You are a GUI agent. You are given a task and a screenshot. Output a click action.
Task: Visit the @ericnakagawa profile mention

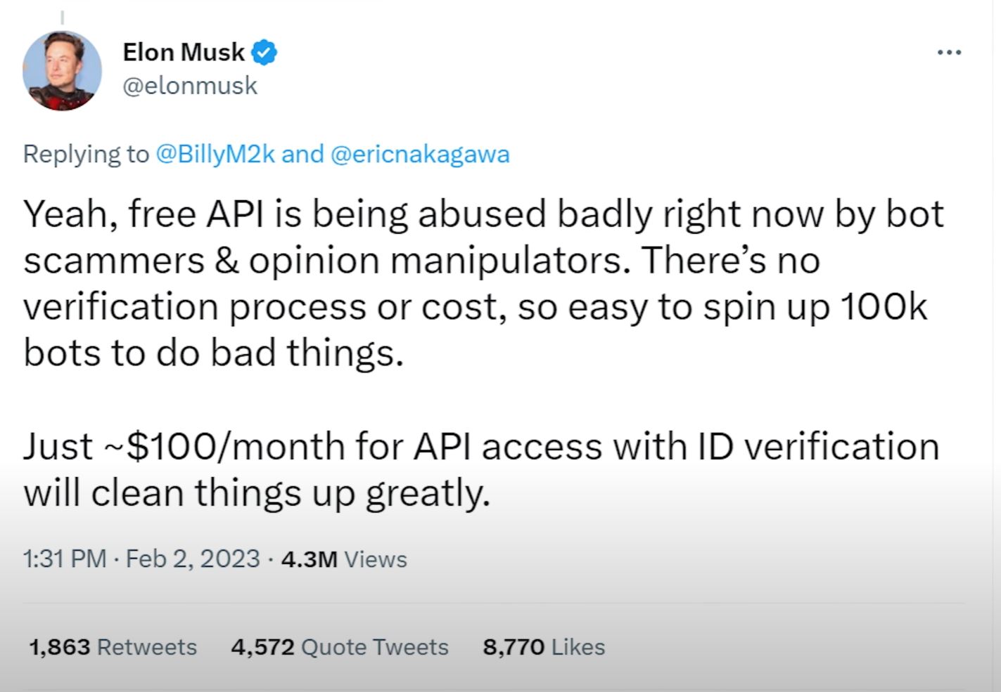click(x=419, y=154)
